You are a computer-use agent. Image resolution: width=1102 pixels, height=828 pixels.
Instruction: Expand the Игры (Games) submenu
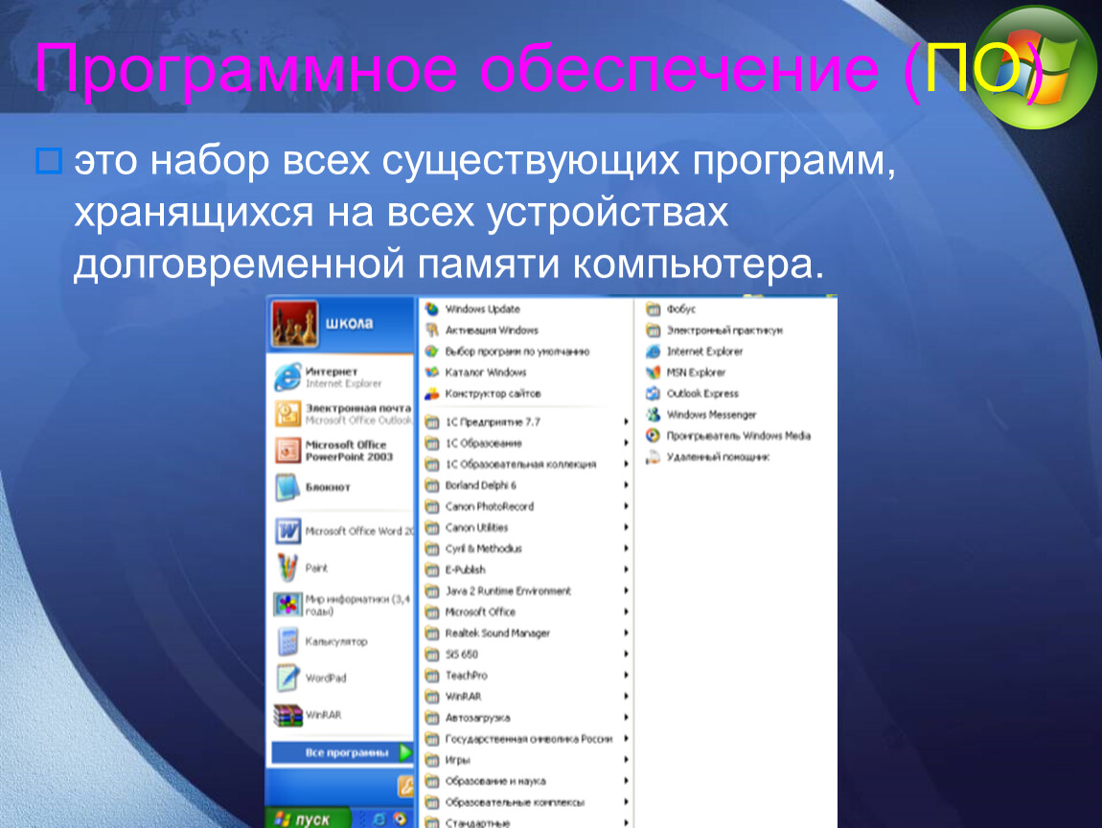pos(457,760)
